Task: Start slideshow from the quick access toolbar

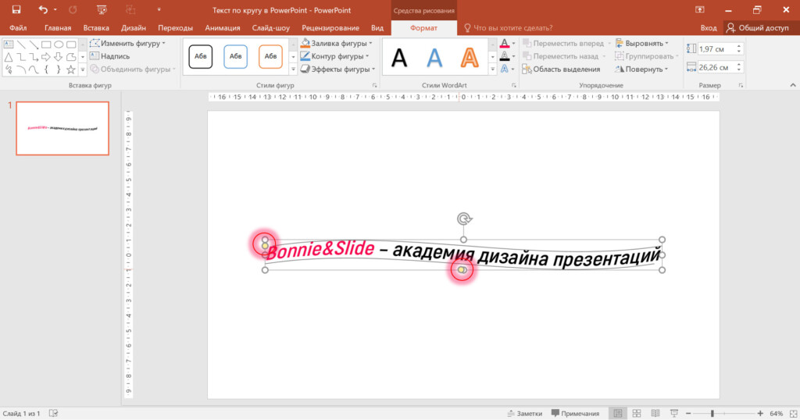Action: tap(102, 9)
